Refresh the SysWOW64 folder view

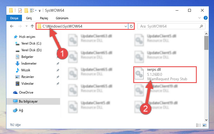tap(131, 26)
